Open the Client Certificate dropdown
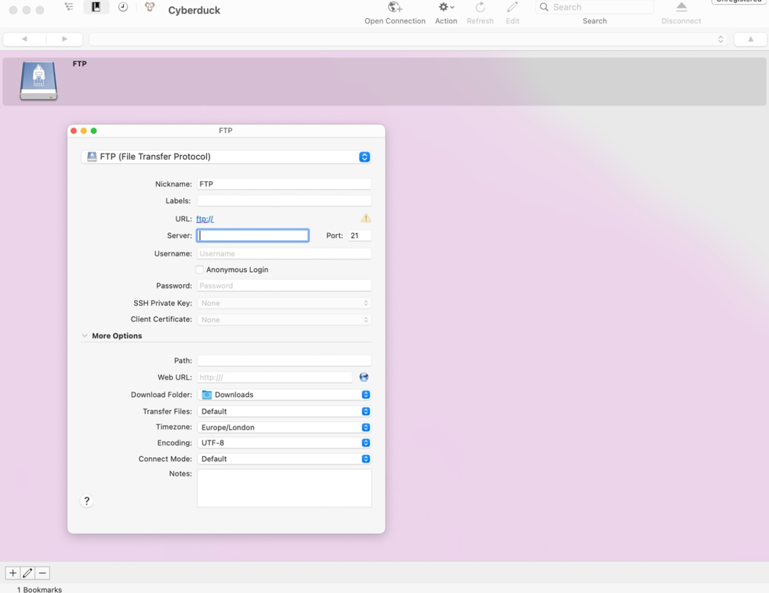769x593 pixels. click(284, 320)
